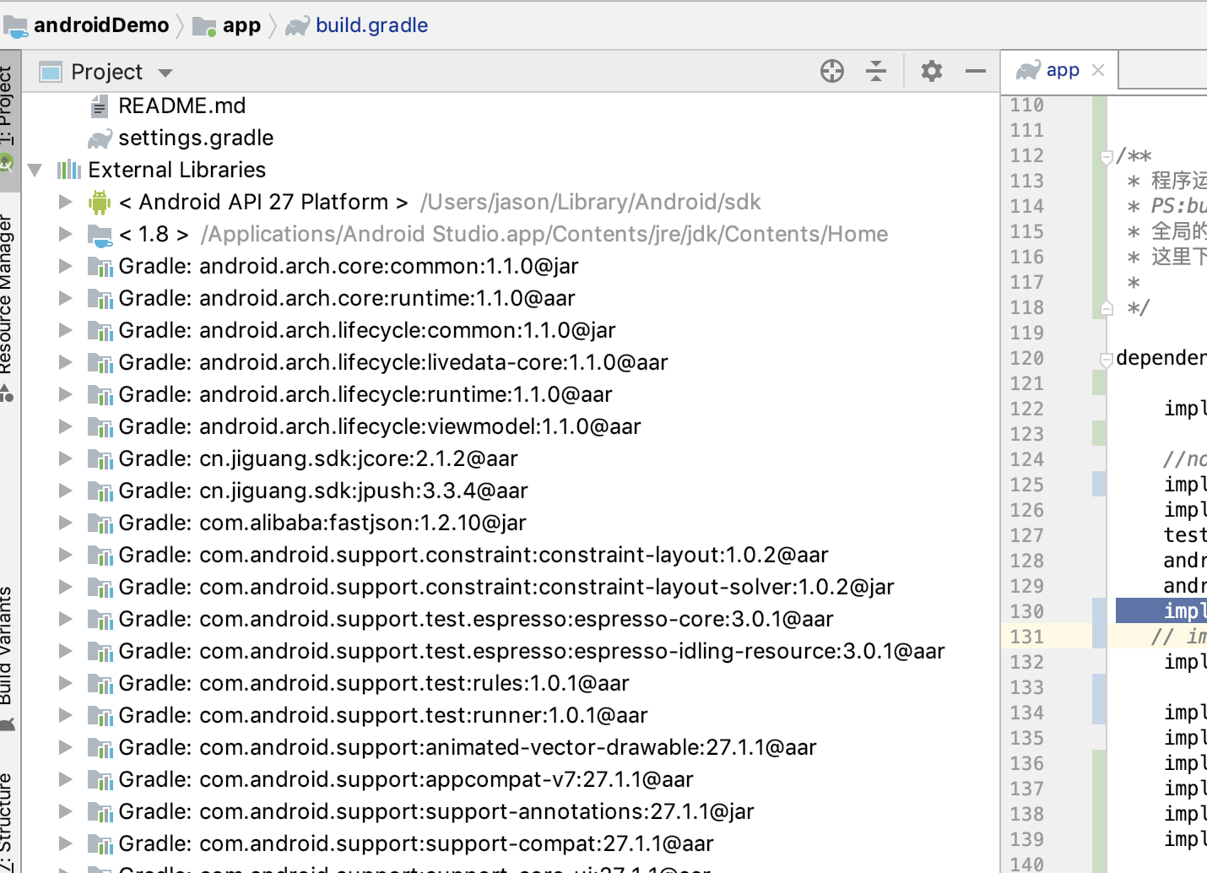Viewport: 1207px width, 873px height.
Task: Click library icon of test:rules:1.0.1@aar
Action: coord(100,684)
